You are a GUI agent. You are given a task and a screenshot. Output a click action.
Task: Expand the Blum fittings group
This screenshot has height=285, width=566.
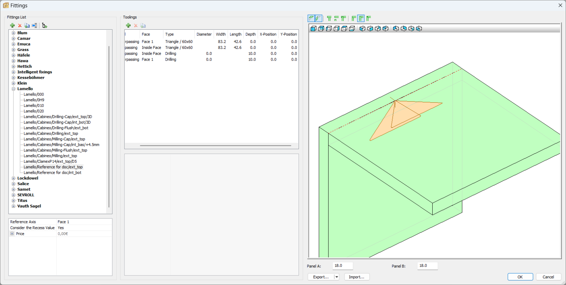pos(13,33)
